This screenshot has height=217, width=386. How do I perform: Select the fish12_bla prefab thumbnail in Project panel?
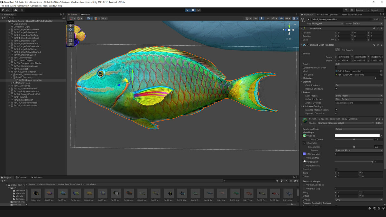tap(182, 194)
